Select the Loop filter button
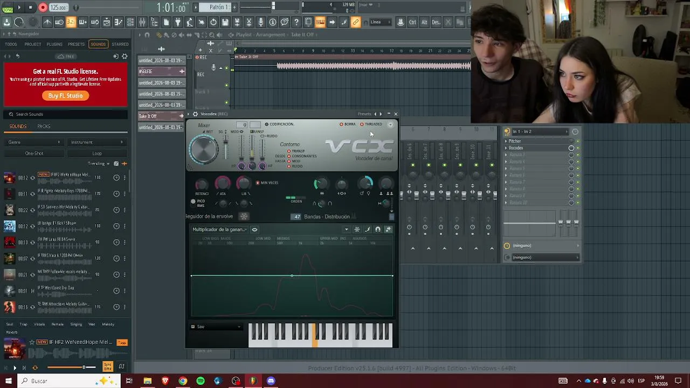 pos(97,153)
